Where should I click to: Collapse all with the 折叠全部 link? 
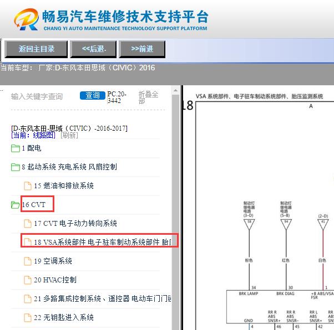[148, 97]
